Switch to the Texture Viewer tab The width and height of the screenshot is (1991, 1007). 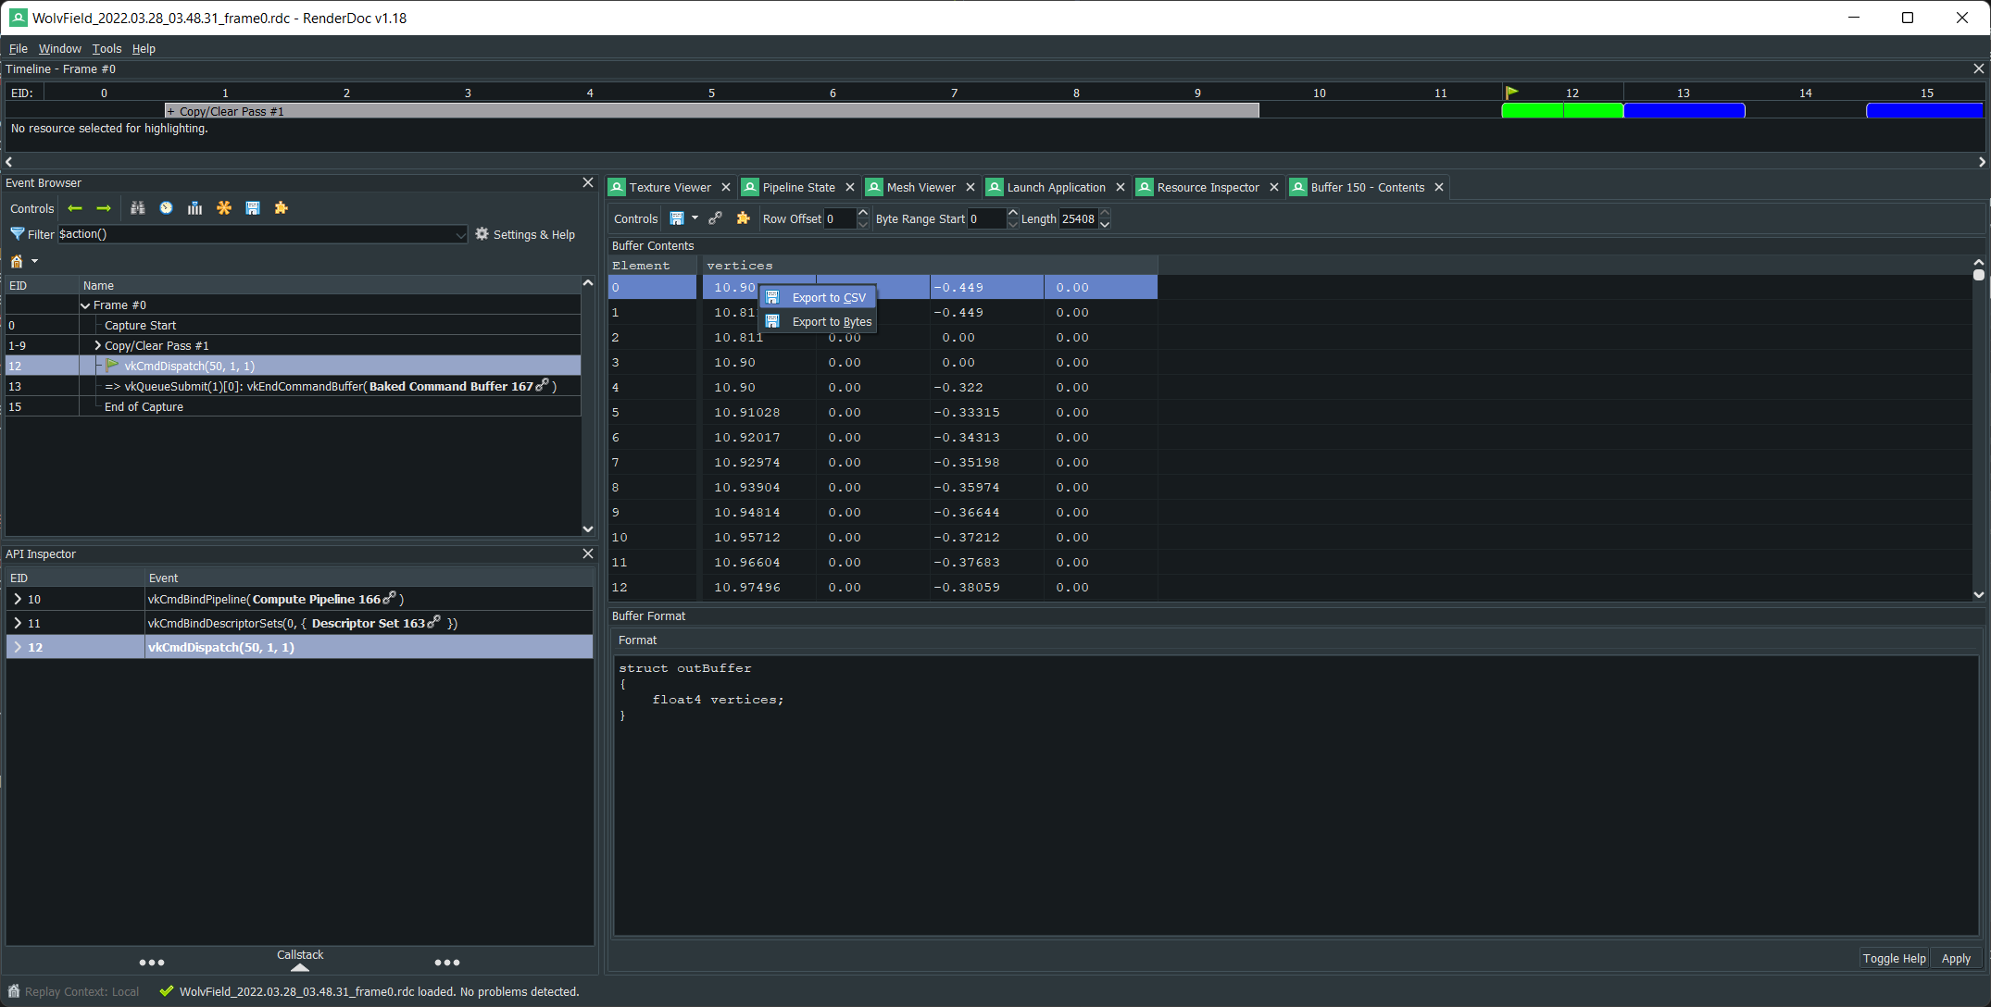coord(670,187)
